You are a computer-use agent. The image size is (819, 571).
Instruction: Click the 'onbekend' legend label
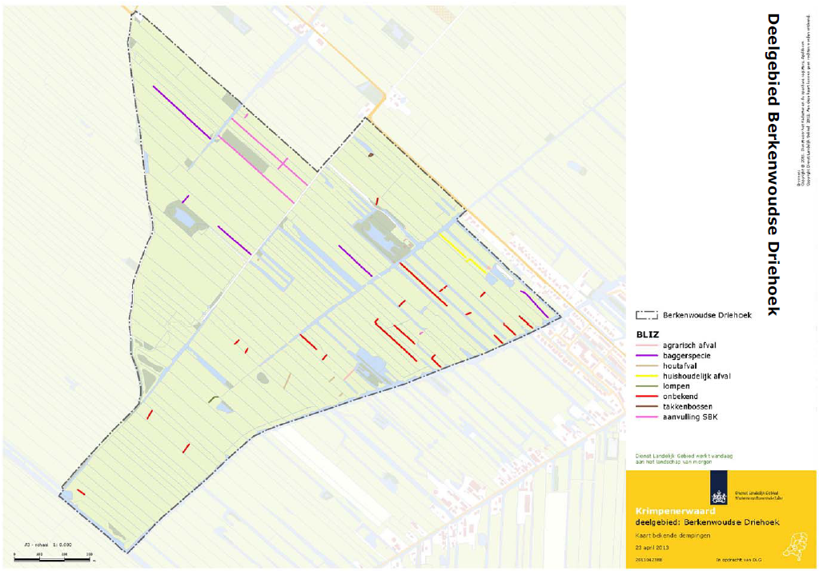(680, 397)
